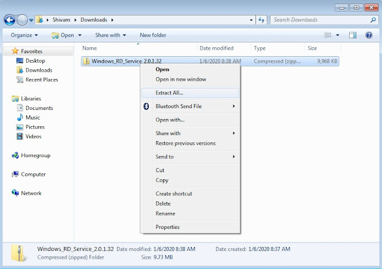Open the Pictures library
382x269 pixels.
pyautogui.click(x=35, y=127)
